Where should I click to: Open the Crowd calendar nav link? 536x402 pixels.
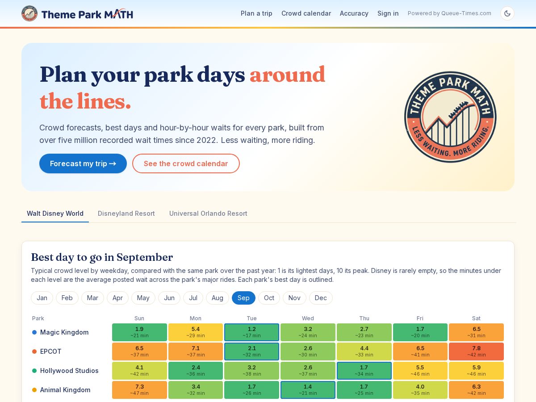[x=306, y=13]
